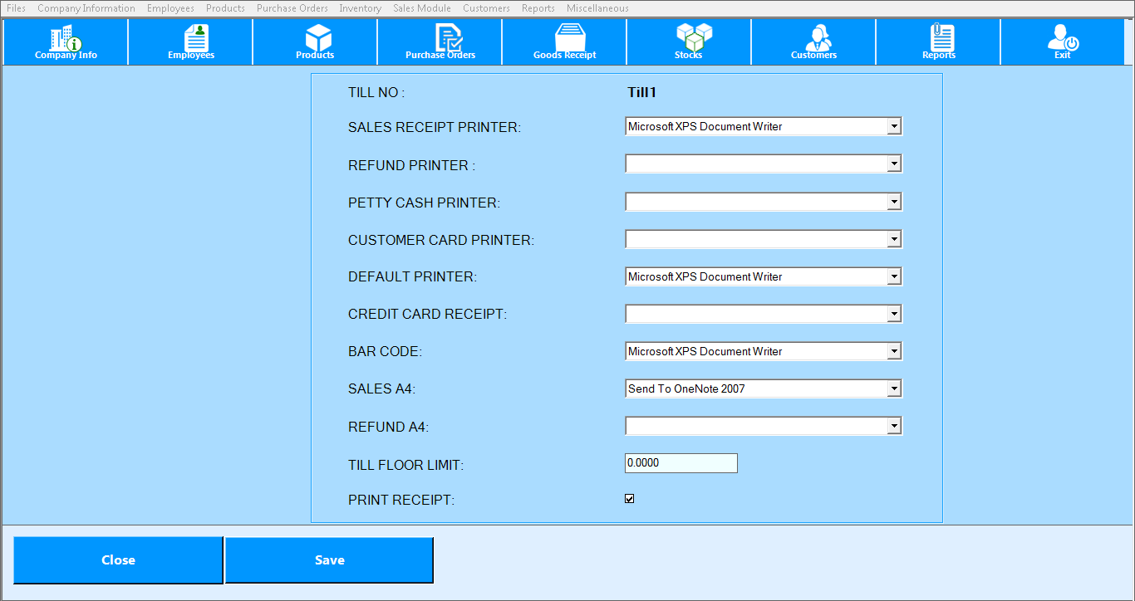Viewport: 1135px width, 601px height.
Task: Open the Credit Card Receipt dropdown
Action: 894,314
